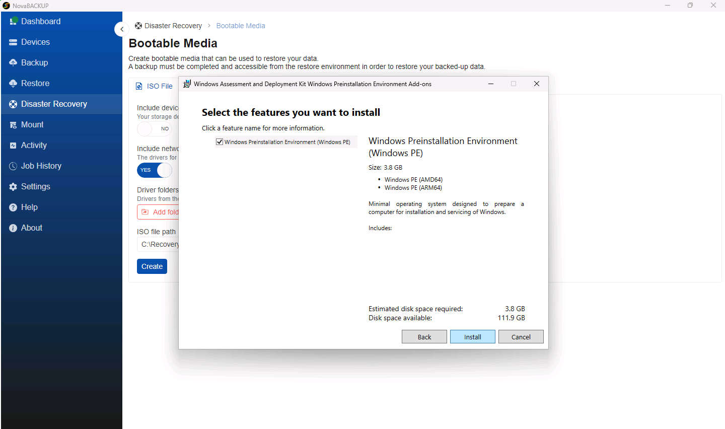Close the Windows PE Add-ons dialog
The image size is (725, 429).
click(x=537, y=84)
